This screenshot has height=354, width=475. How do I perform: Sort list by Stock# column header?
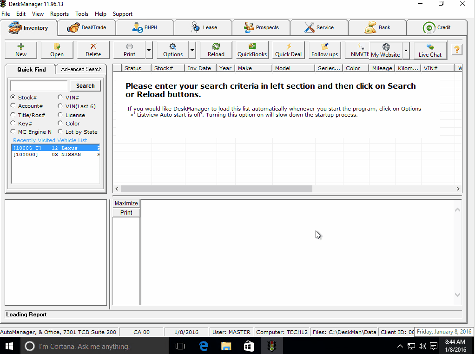[x=168, y=68]
